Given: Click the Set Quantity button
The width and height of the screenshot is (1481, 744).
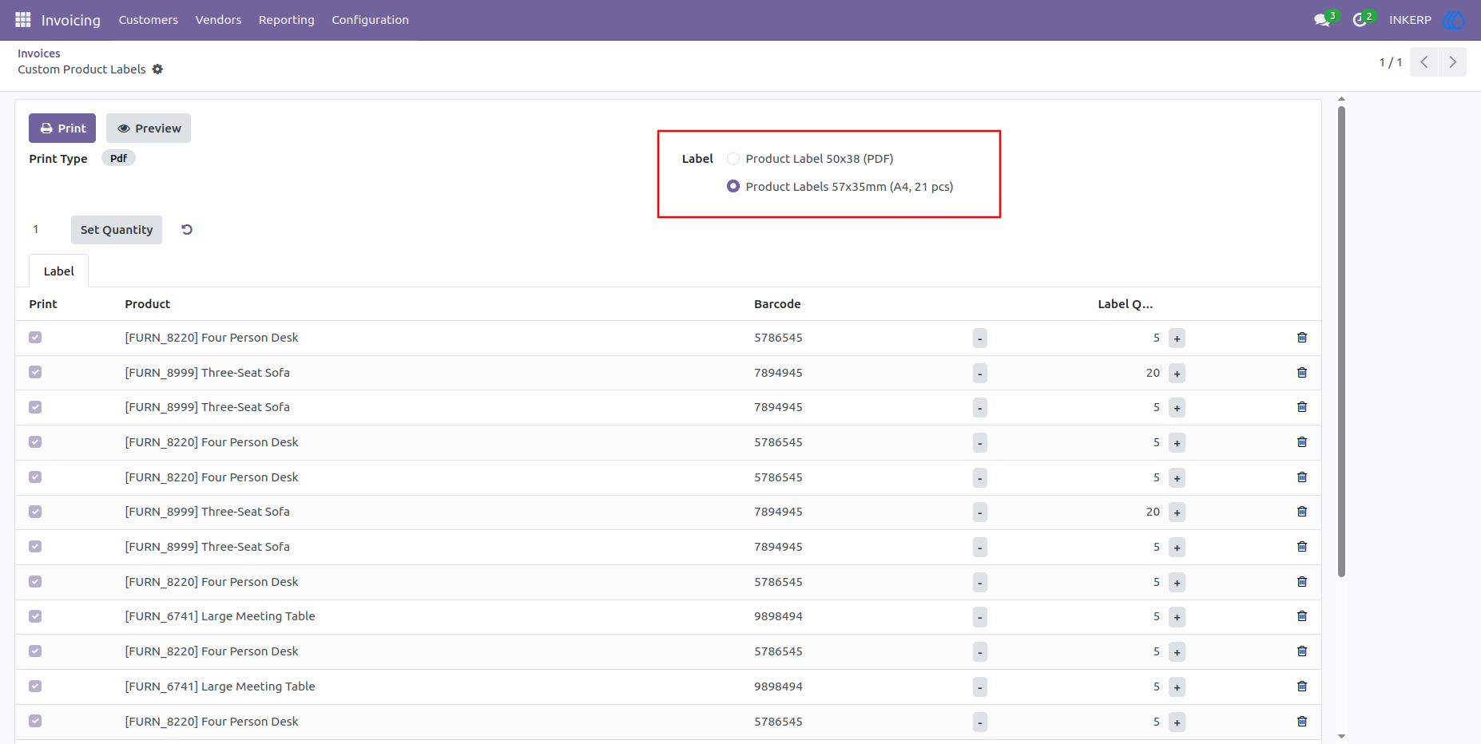Looking at the screenshot, I should pos(117,230).
